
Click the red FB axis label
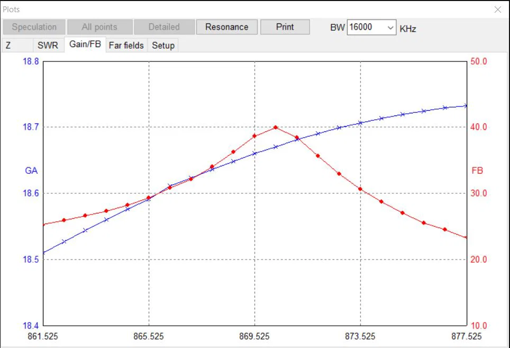pyautogui.click(x=477, y=171)
